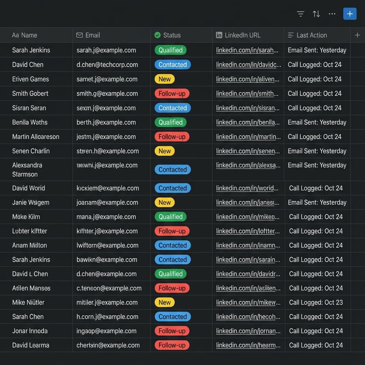This screenshot has width=365, height=365.
Task: Open the Email column header menu
Action: coord(92,35)
